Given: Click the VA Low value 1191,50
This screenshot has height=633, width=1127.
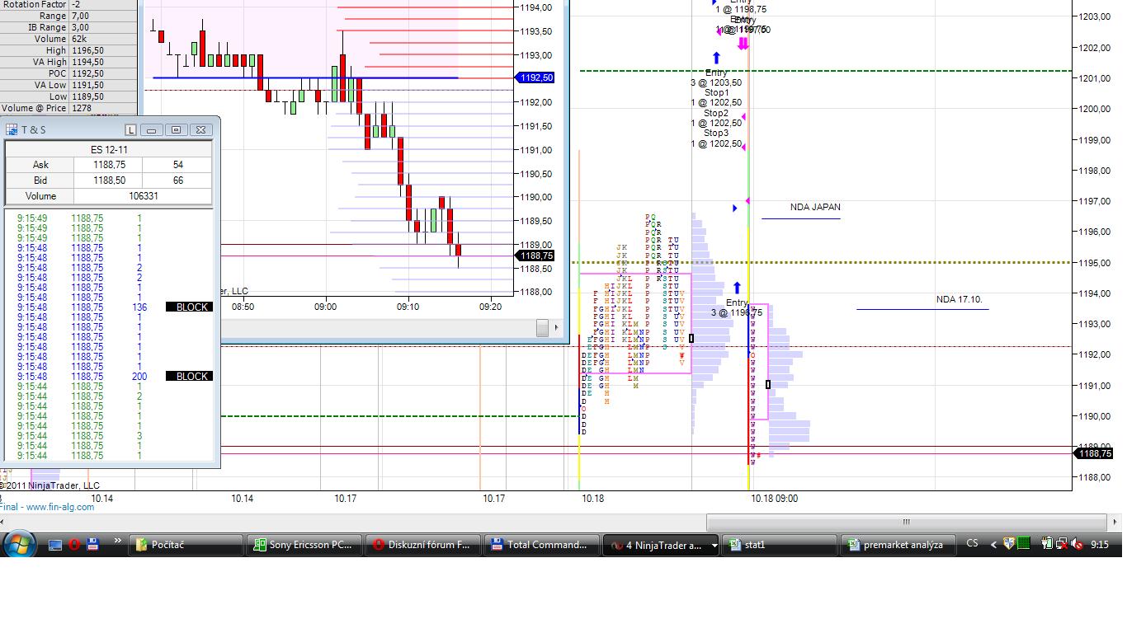Looking at the screenshot, I should pos(87,85).
